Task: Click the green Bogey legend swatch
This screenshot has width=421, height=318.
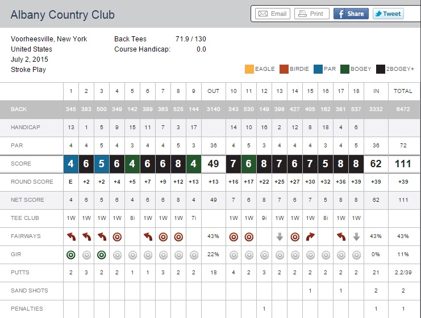Action: click(345, 69)
